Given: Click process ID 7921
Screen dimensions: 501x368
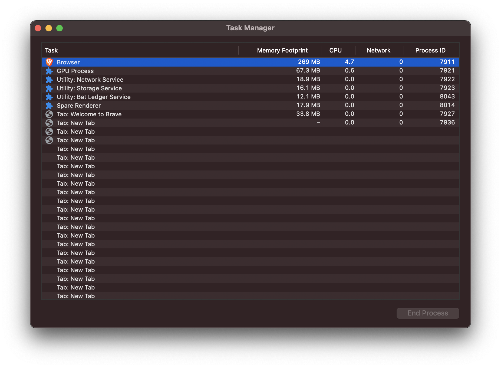Looking at the screenshot, I should (447, 70).
